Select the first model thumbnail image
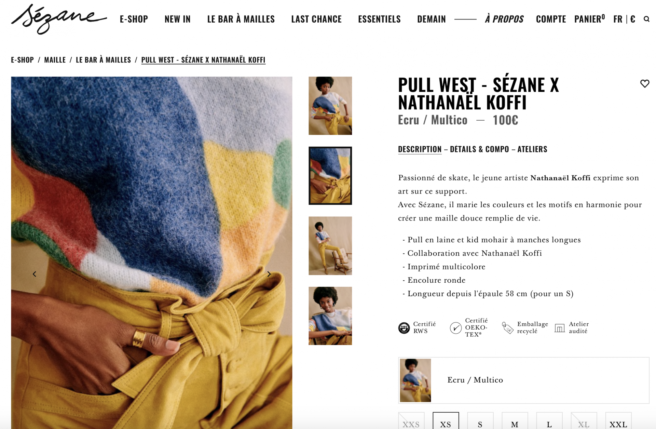The width and height of the screenshot is (656, 429). pyautogui.click(x=330, y=106)
